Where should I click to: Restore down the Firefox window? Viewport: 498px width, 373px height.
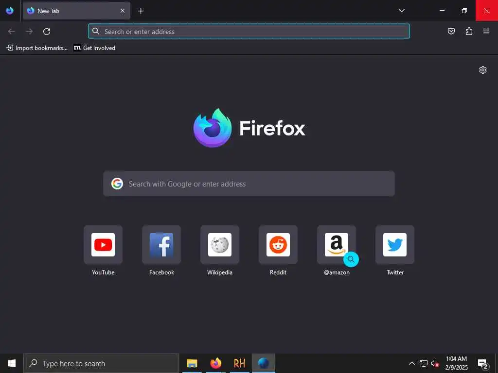point(464,11)
